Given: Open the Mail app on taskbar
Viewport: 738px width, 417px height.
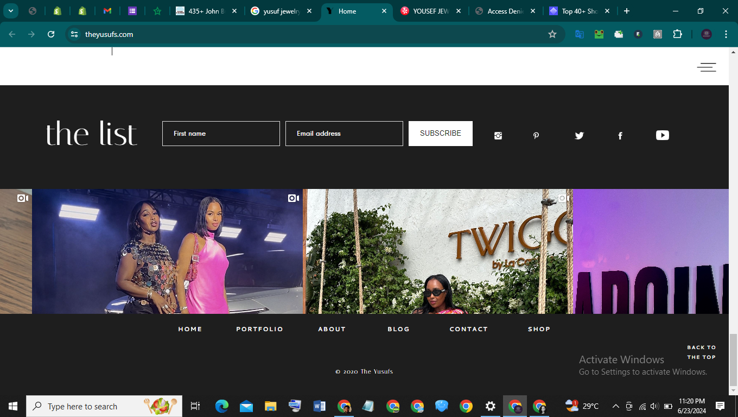Looking at the screenshot, I should (246, 406).
